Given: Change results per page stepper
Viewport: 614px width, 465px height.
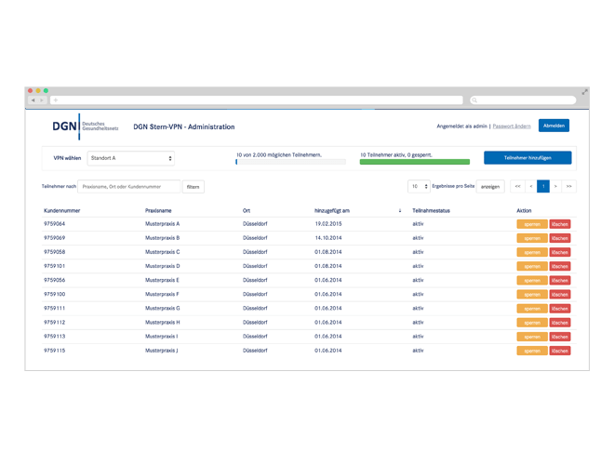Looking at the screenshot, I should (419, 186).
